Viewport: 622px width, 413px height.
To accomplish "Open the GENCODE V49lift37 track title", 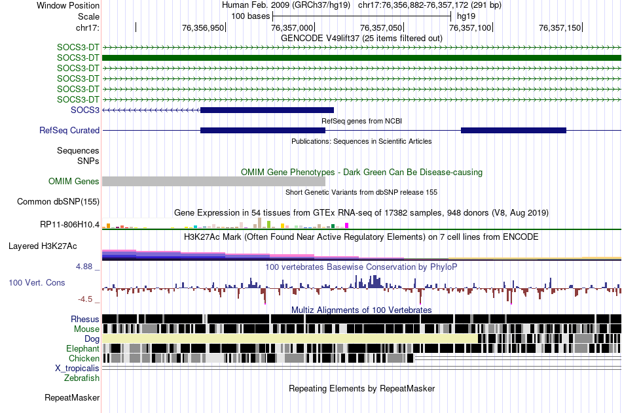I will click(361, 38).
